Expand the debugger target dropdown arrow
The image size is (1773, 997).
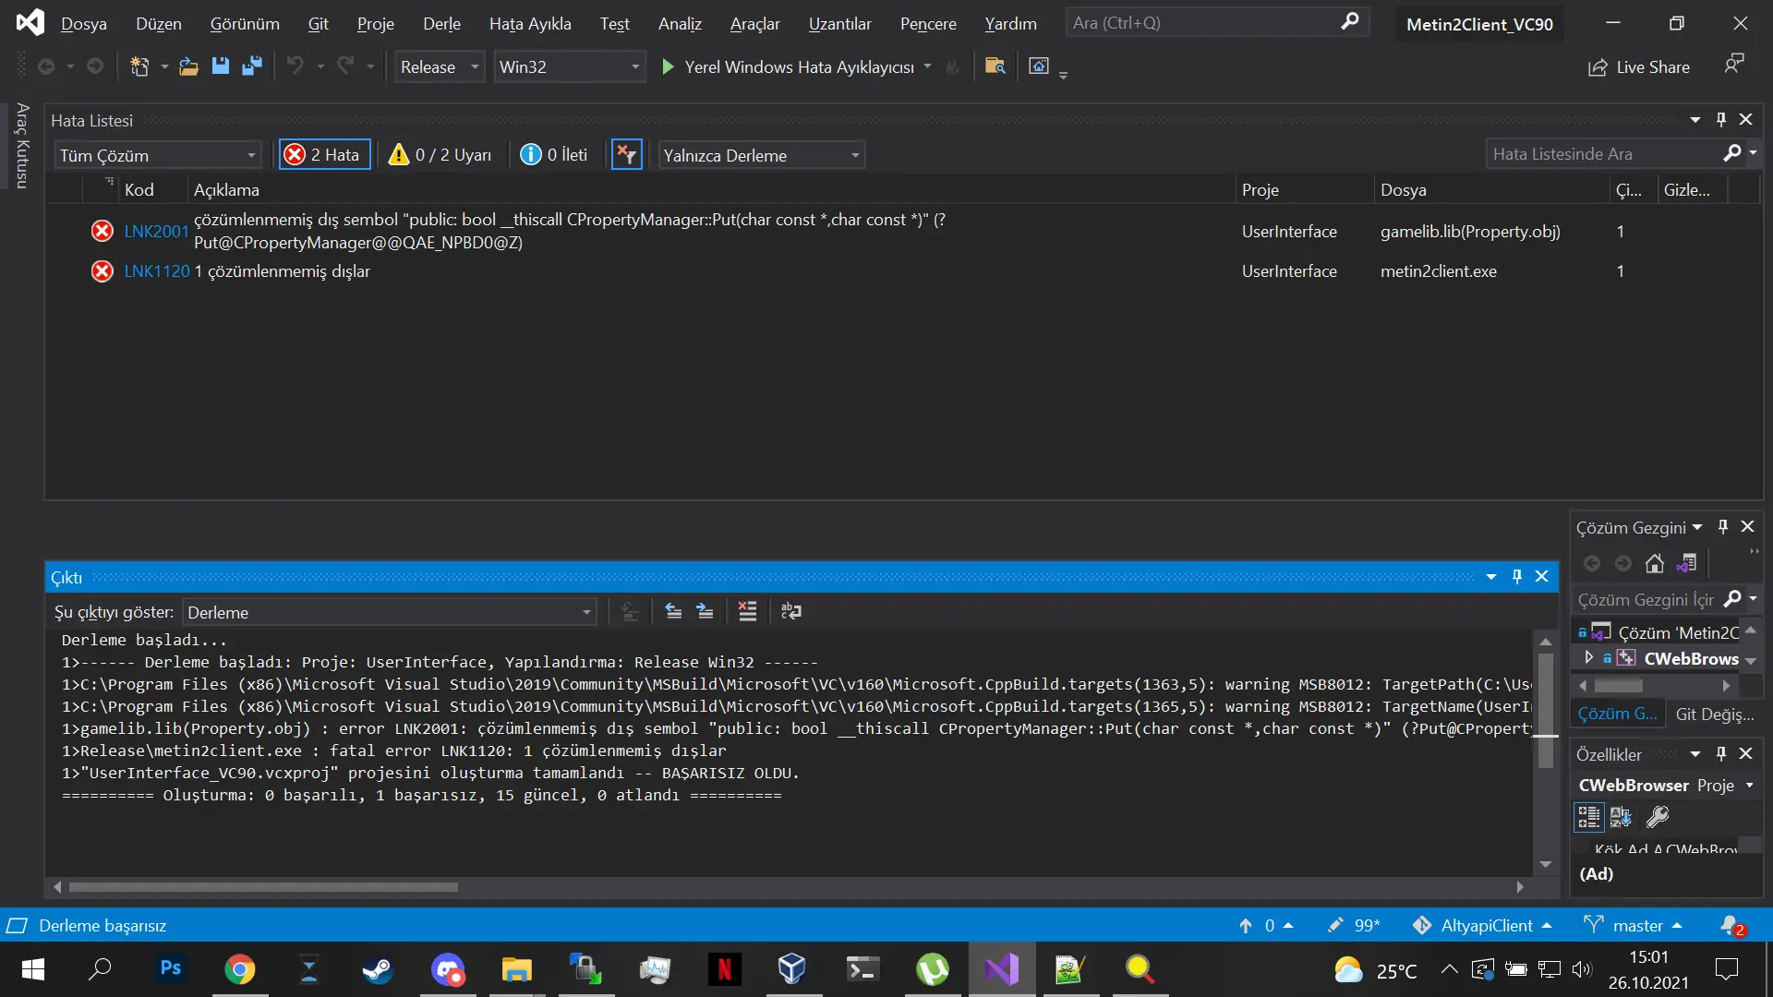point(927,66)
